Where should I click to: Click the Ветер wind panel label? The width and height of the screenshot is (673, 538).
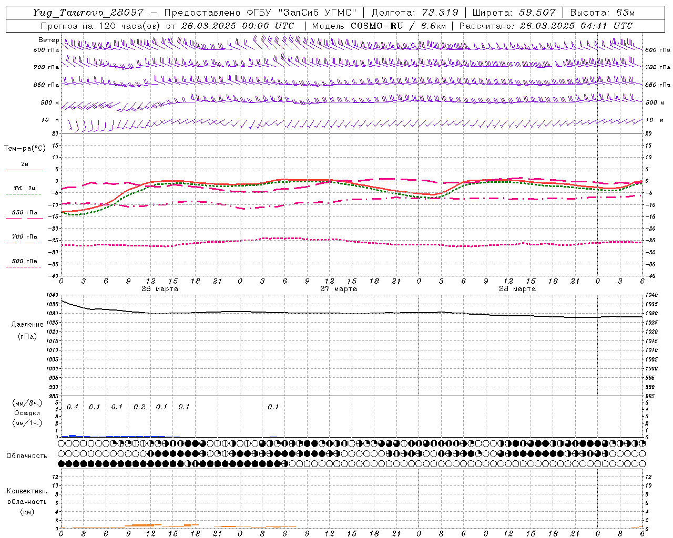[x=48, y=40]
